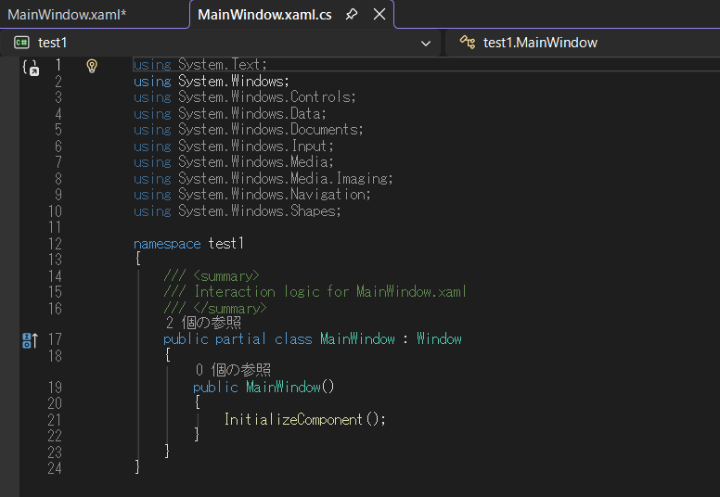Open the test1.MainWindow type dropdown
The width and height of the screenshot is (720, 497).
[x=585, y=43]
